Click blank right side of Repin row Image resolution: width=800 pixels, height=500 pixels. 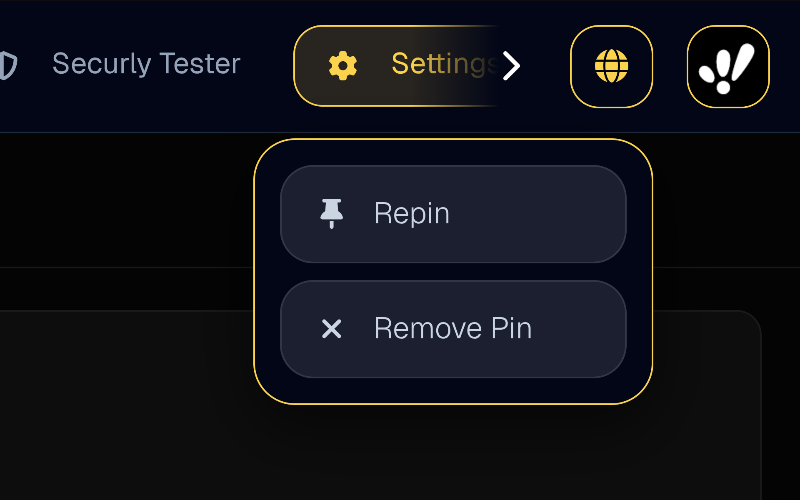(x=562, y=214)
